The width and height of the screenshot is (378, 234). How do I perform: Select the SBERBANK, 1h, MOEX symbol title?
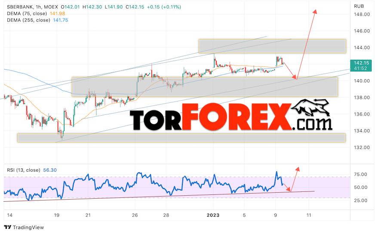pyautogui.click(x=33, y=7)
